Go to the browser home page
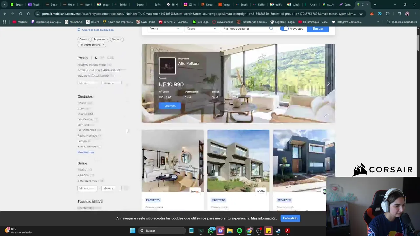This screenshot has height=236, width=420. point(28,14)
